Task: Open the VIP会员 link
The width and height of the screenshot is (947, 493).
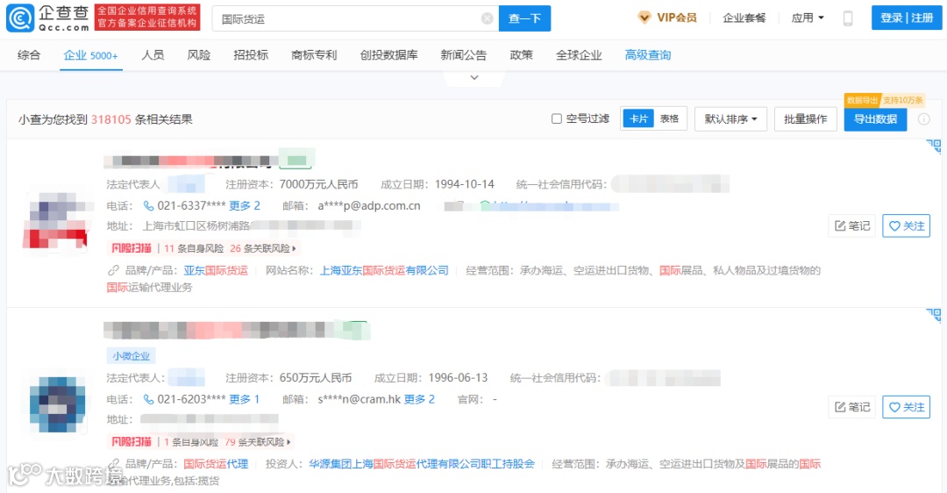Action: pyautogui.click(x=676, y=18)
